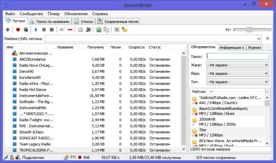This screenshot has height=163, width=276.
Task: Sort by the Статус column header
Action: point(164,47)
